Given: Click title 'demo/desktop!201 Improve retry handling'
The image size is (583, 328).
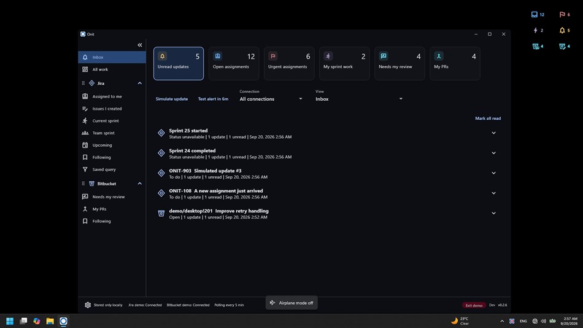Looking at the screenshot, I should (x=218, y=211).
